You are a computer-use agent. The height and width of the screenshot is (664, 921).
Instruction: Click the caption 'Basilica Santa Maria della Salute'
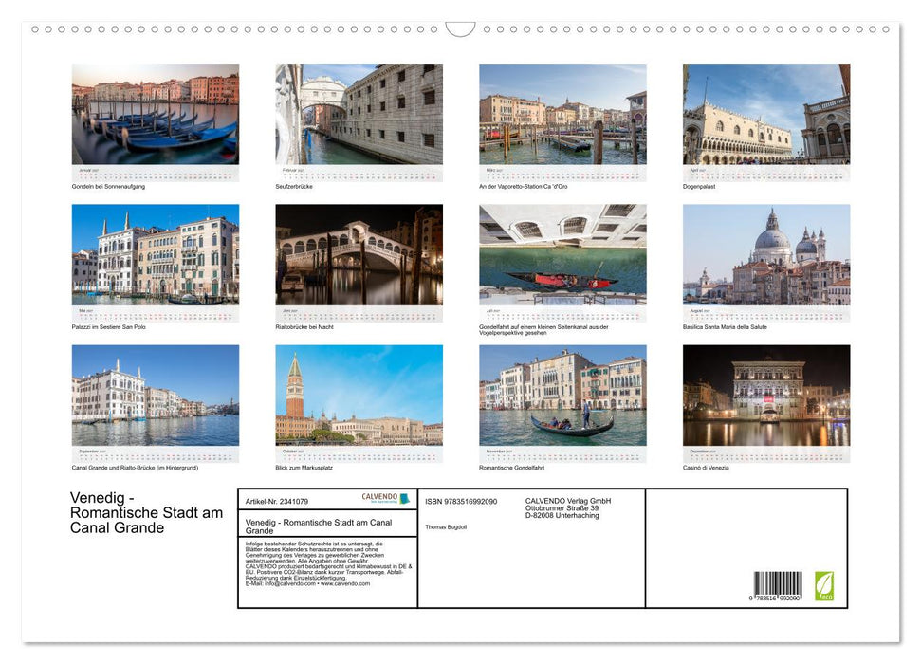[x=725, y=326]
